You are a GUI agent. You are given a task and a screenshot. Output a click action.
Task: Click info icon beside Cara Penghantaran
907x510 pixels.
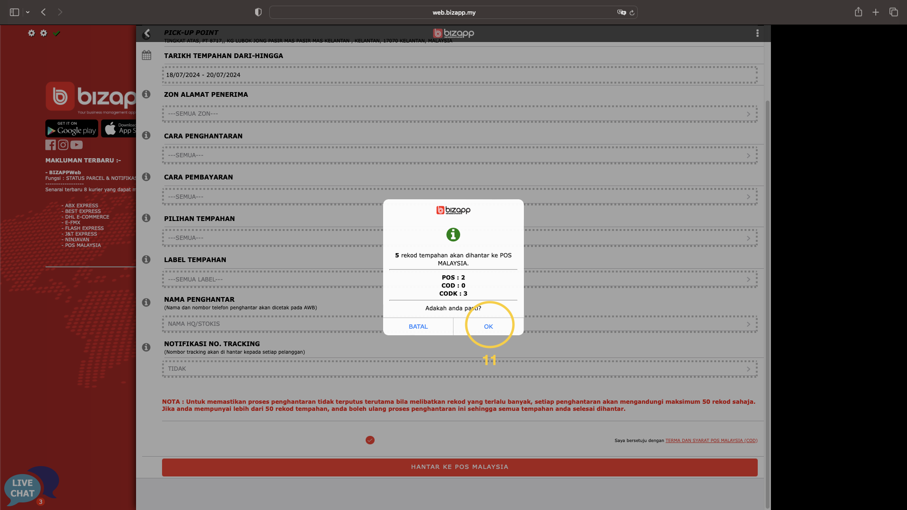click(x=146, y=136)
